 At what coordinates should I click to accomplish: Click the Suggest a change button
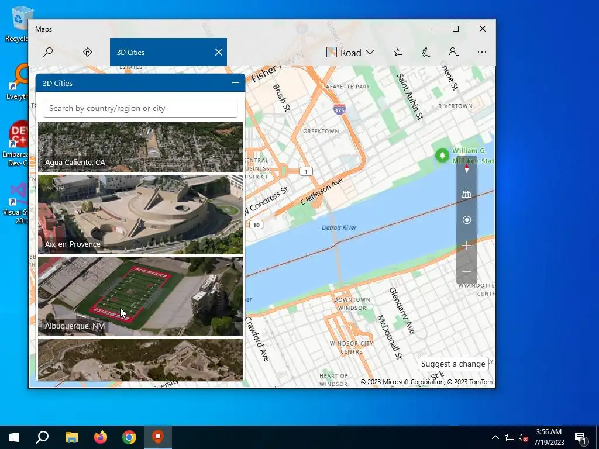(453, 364)
